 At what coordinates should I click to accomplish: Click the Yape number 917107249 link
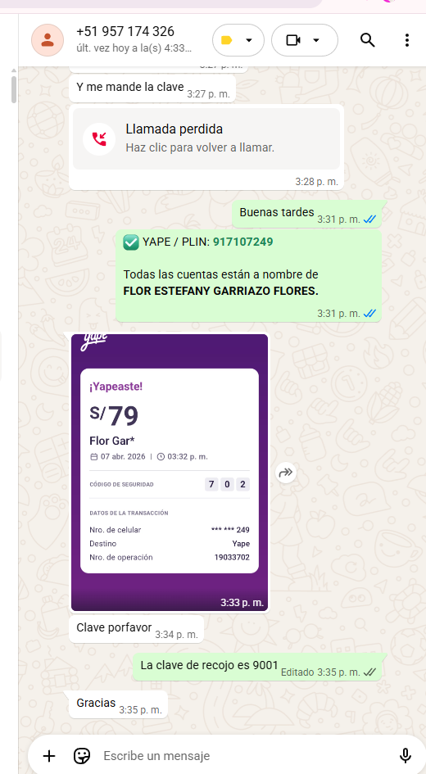click(242, 242)
